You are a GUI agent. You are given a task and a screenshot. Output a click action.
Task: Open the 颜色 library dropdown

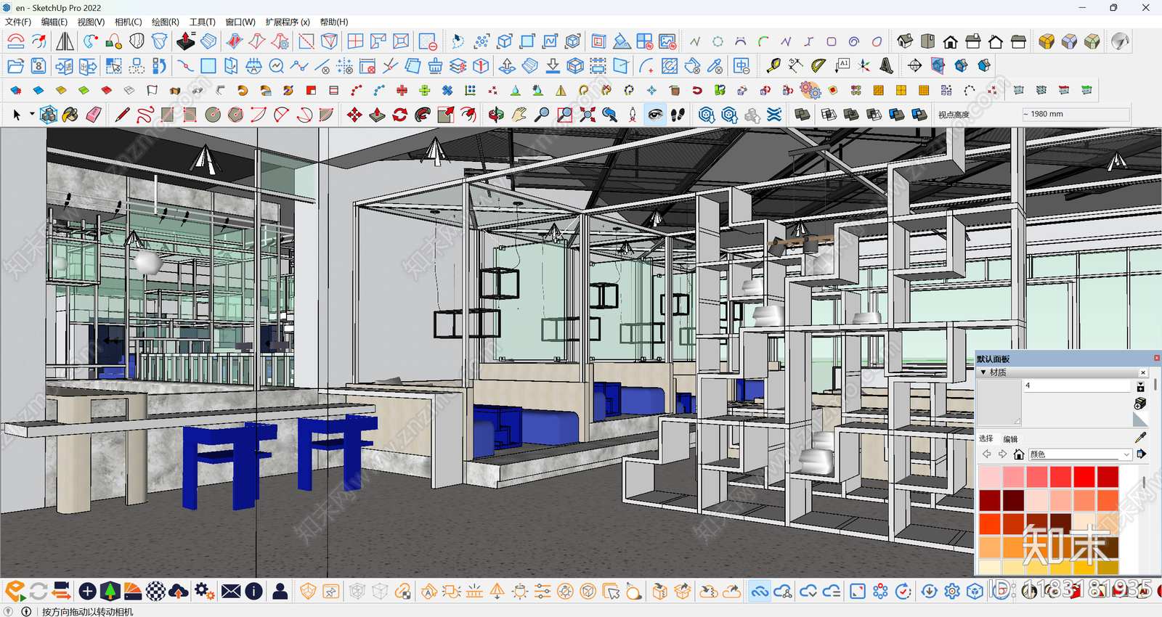1079,454
